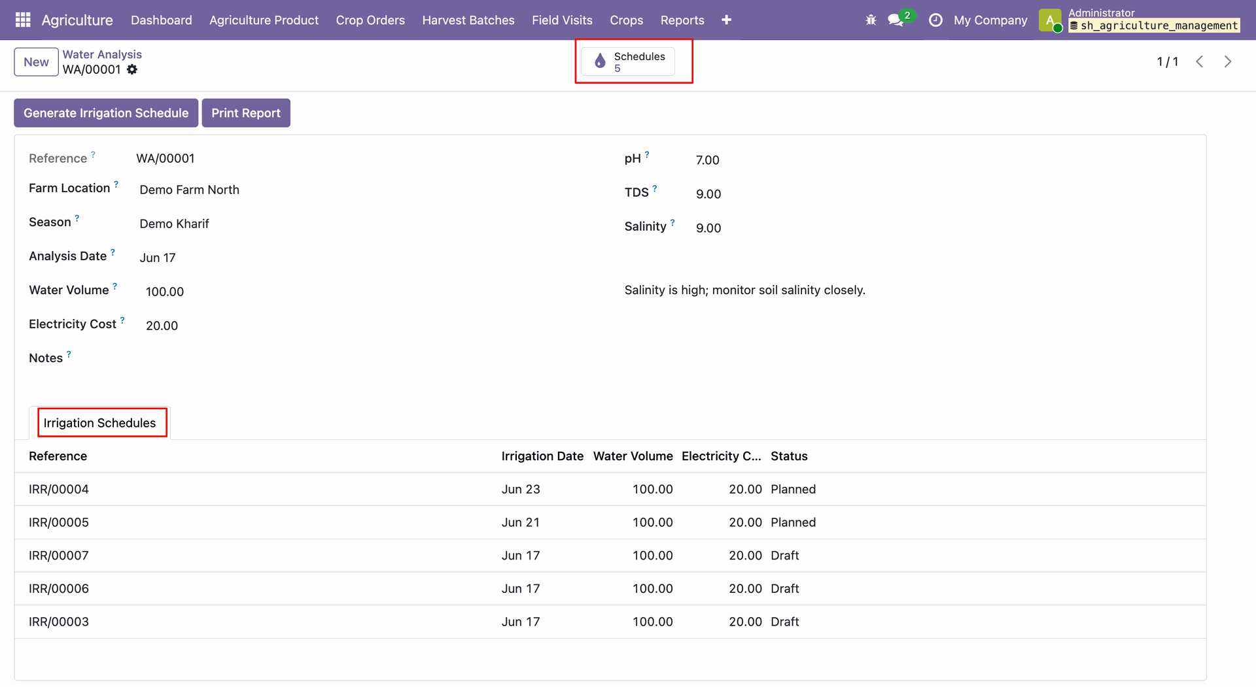The width and height of the screenshot is (1256, 687).
Task: Open schedule row IRR/00003
Action: point(610,622)
